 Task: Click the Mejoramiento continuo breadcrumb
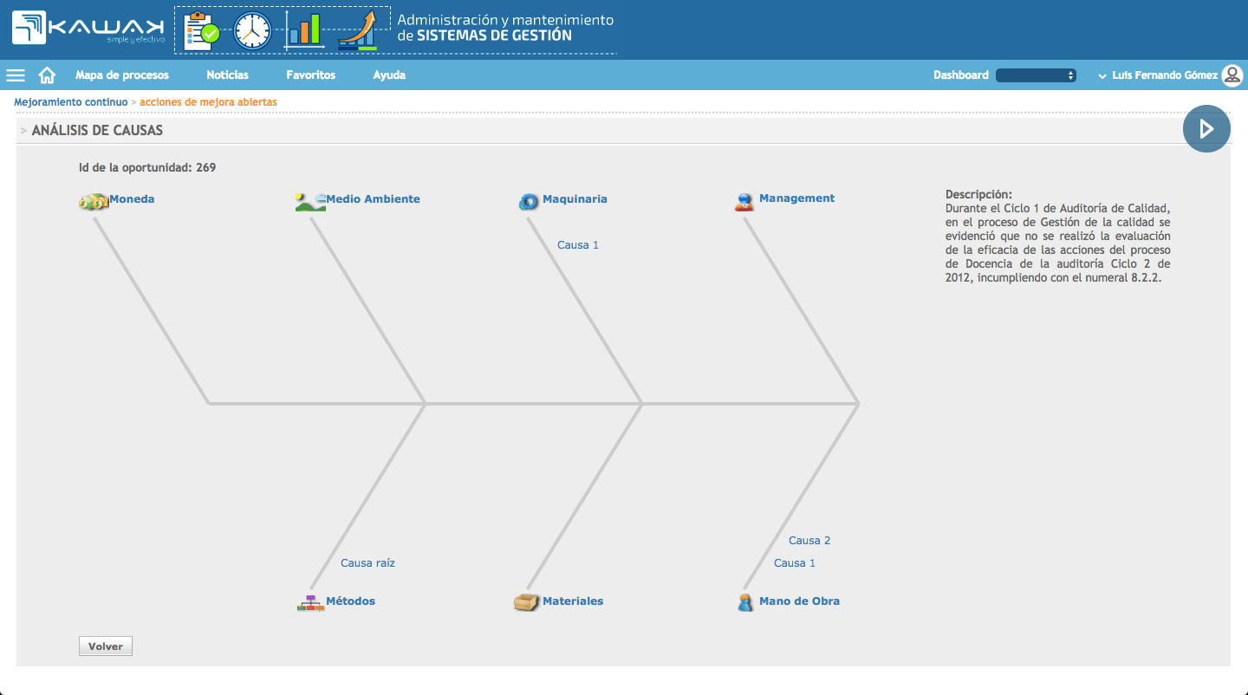point(71,102)
